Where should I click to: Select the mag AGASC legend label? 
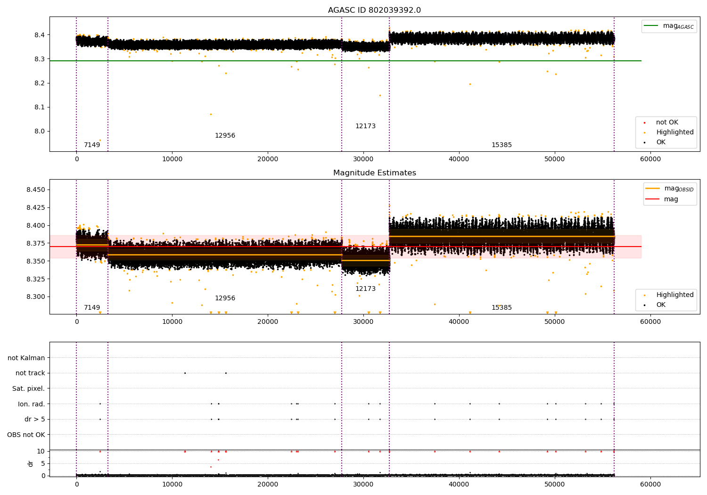pos(678,26)
